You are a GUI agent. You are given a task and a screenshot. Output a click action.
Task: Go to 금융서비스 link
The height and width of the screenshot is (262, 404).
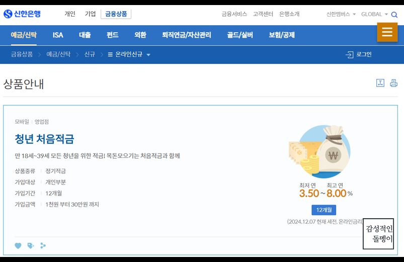coord(234,14)
